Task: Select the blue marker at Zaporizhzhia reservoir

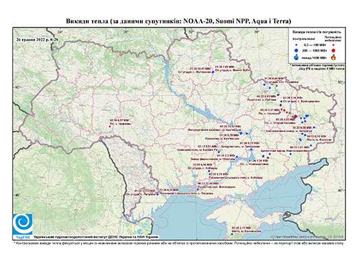Action: point(251,149)
